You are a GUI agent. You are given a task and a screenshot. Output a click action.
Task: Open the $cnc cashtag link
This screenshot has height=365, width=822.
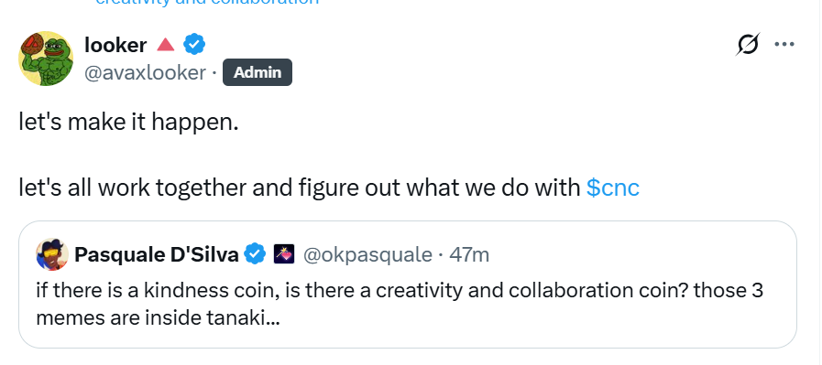tap(613, 188)
